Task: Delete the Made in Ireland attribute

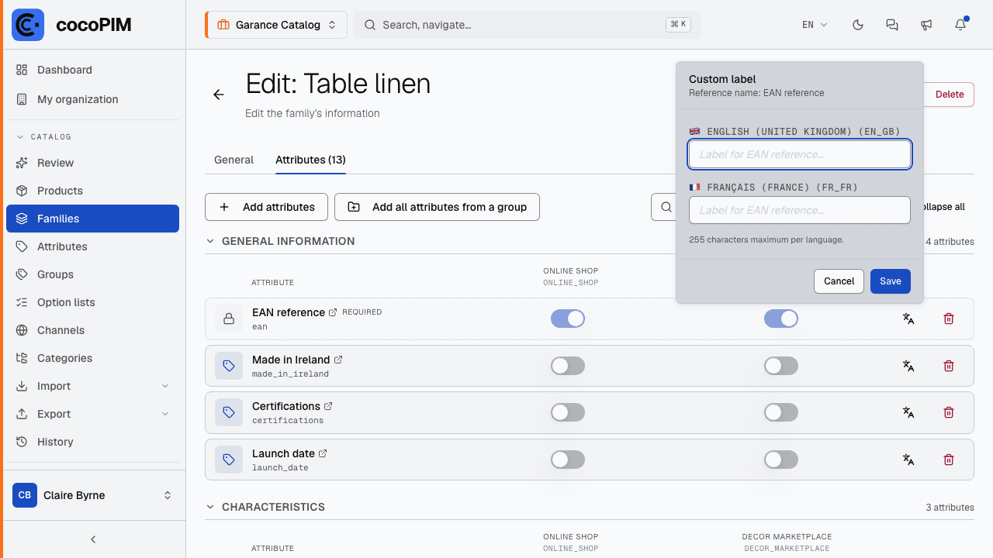Action: click(948, 366)
